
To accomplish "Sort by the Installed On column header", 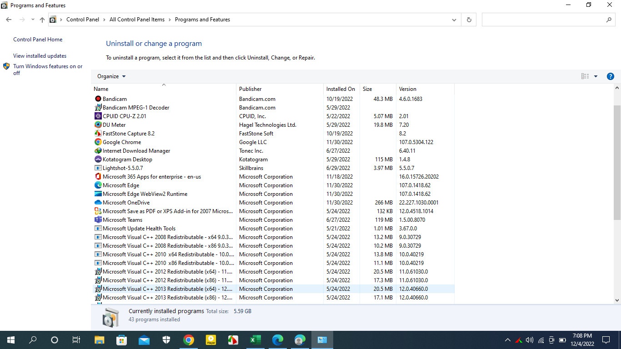I will coord(341,89).
